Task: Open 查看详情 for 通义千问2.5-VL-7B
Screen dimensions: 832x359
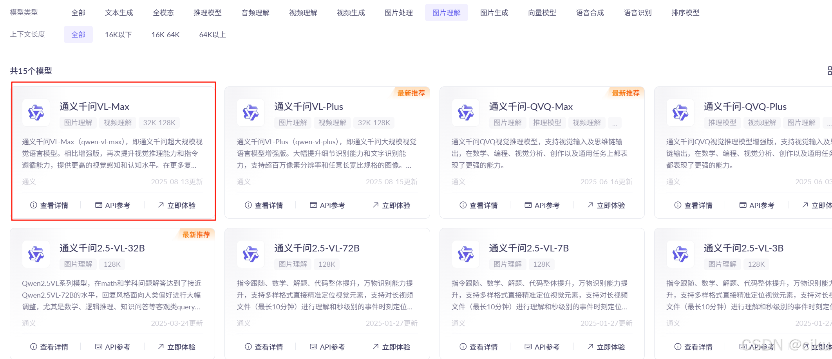Action: pyautogui.click(x=479, y=347)
